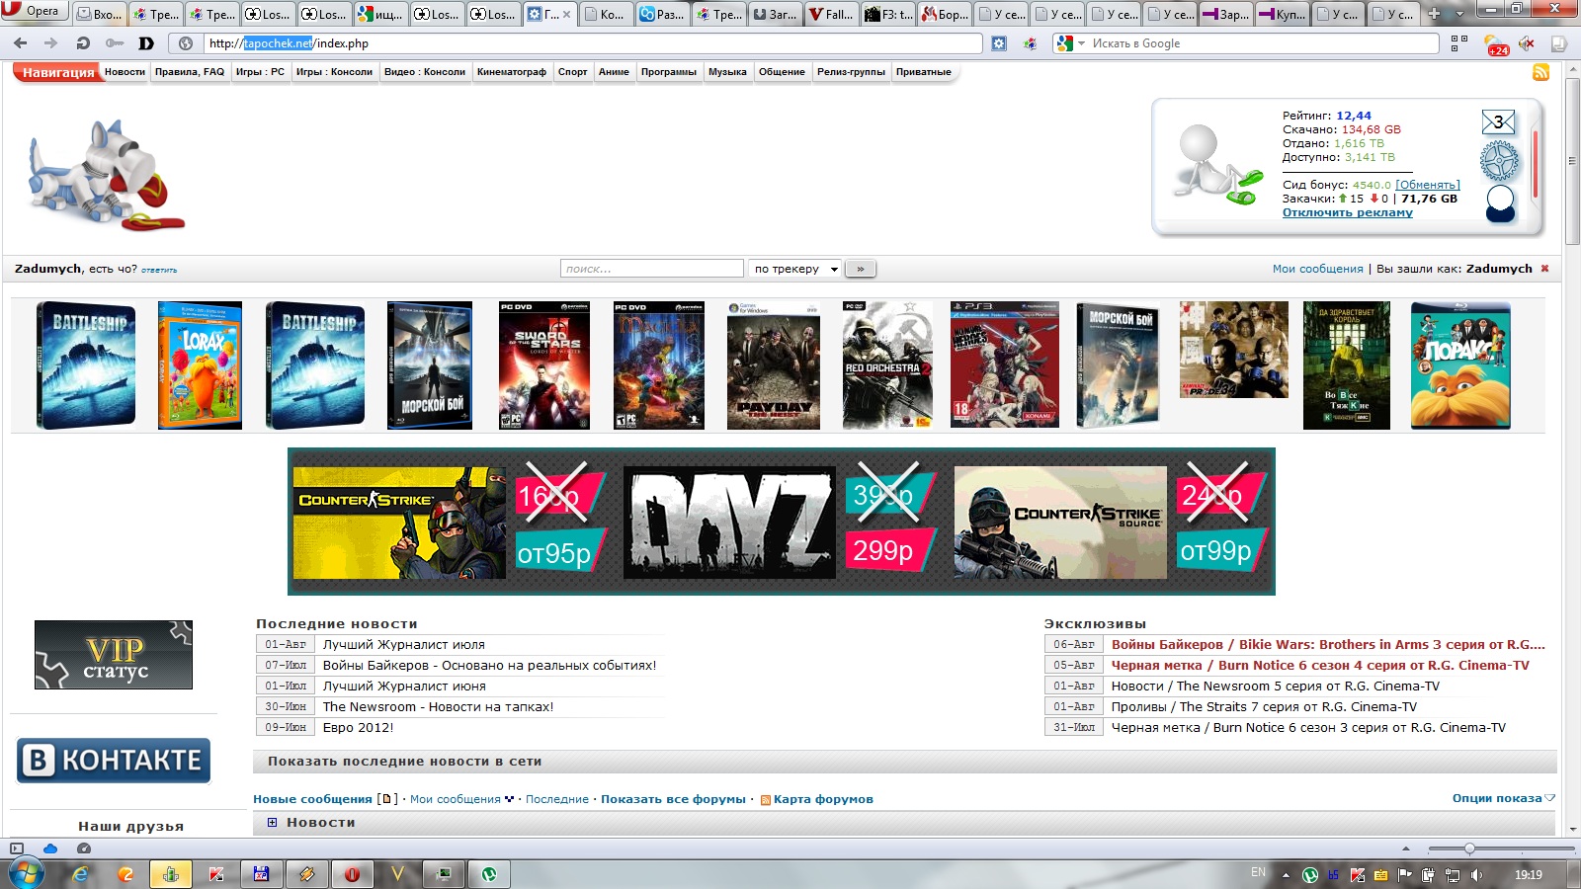Open the DayZ 299р banner

(x=781, y=522)
